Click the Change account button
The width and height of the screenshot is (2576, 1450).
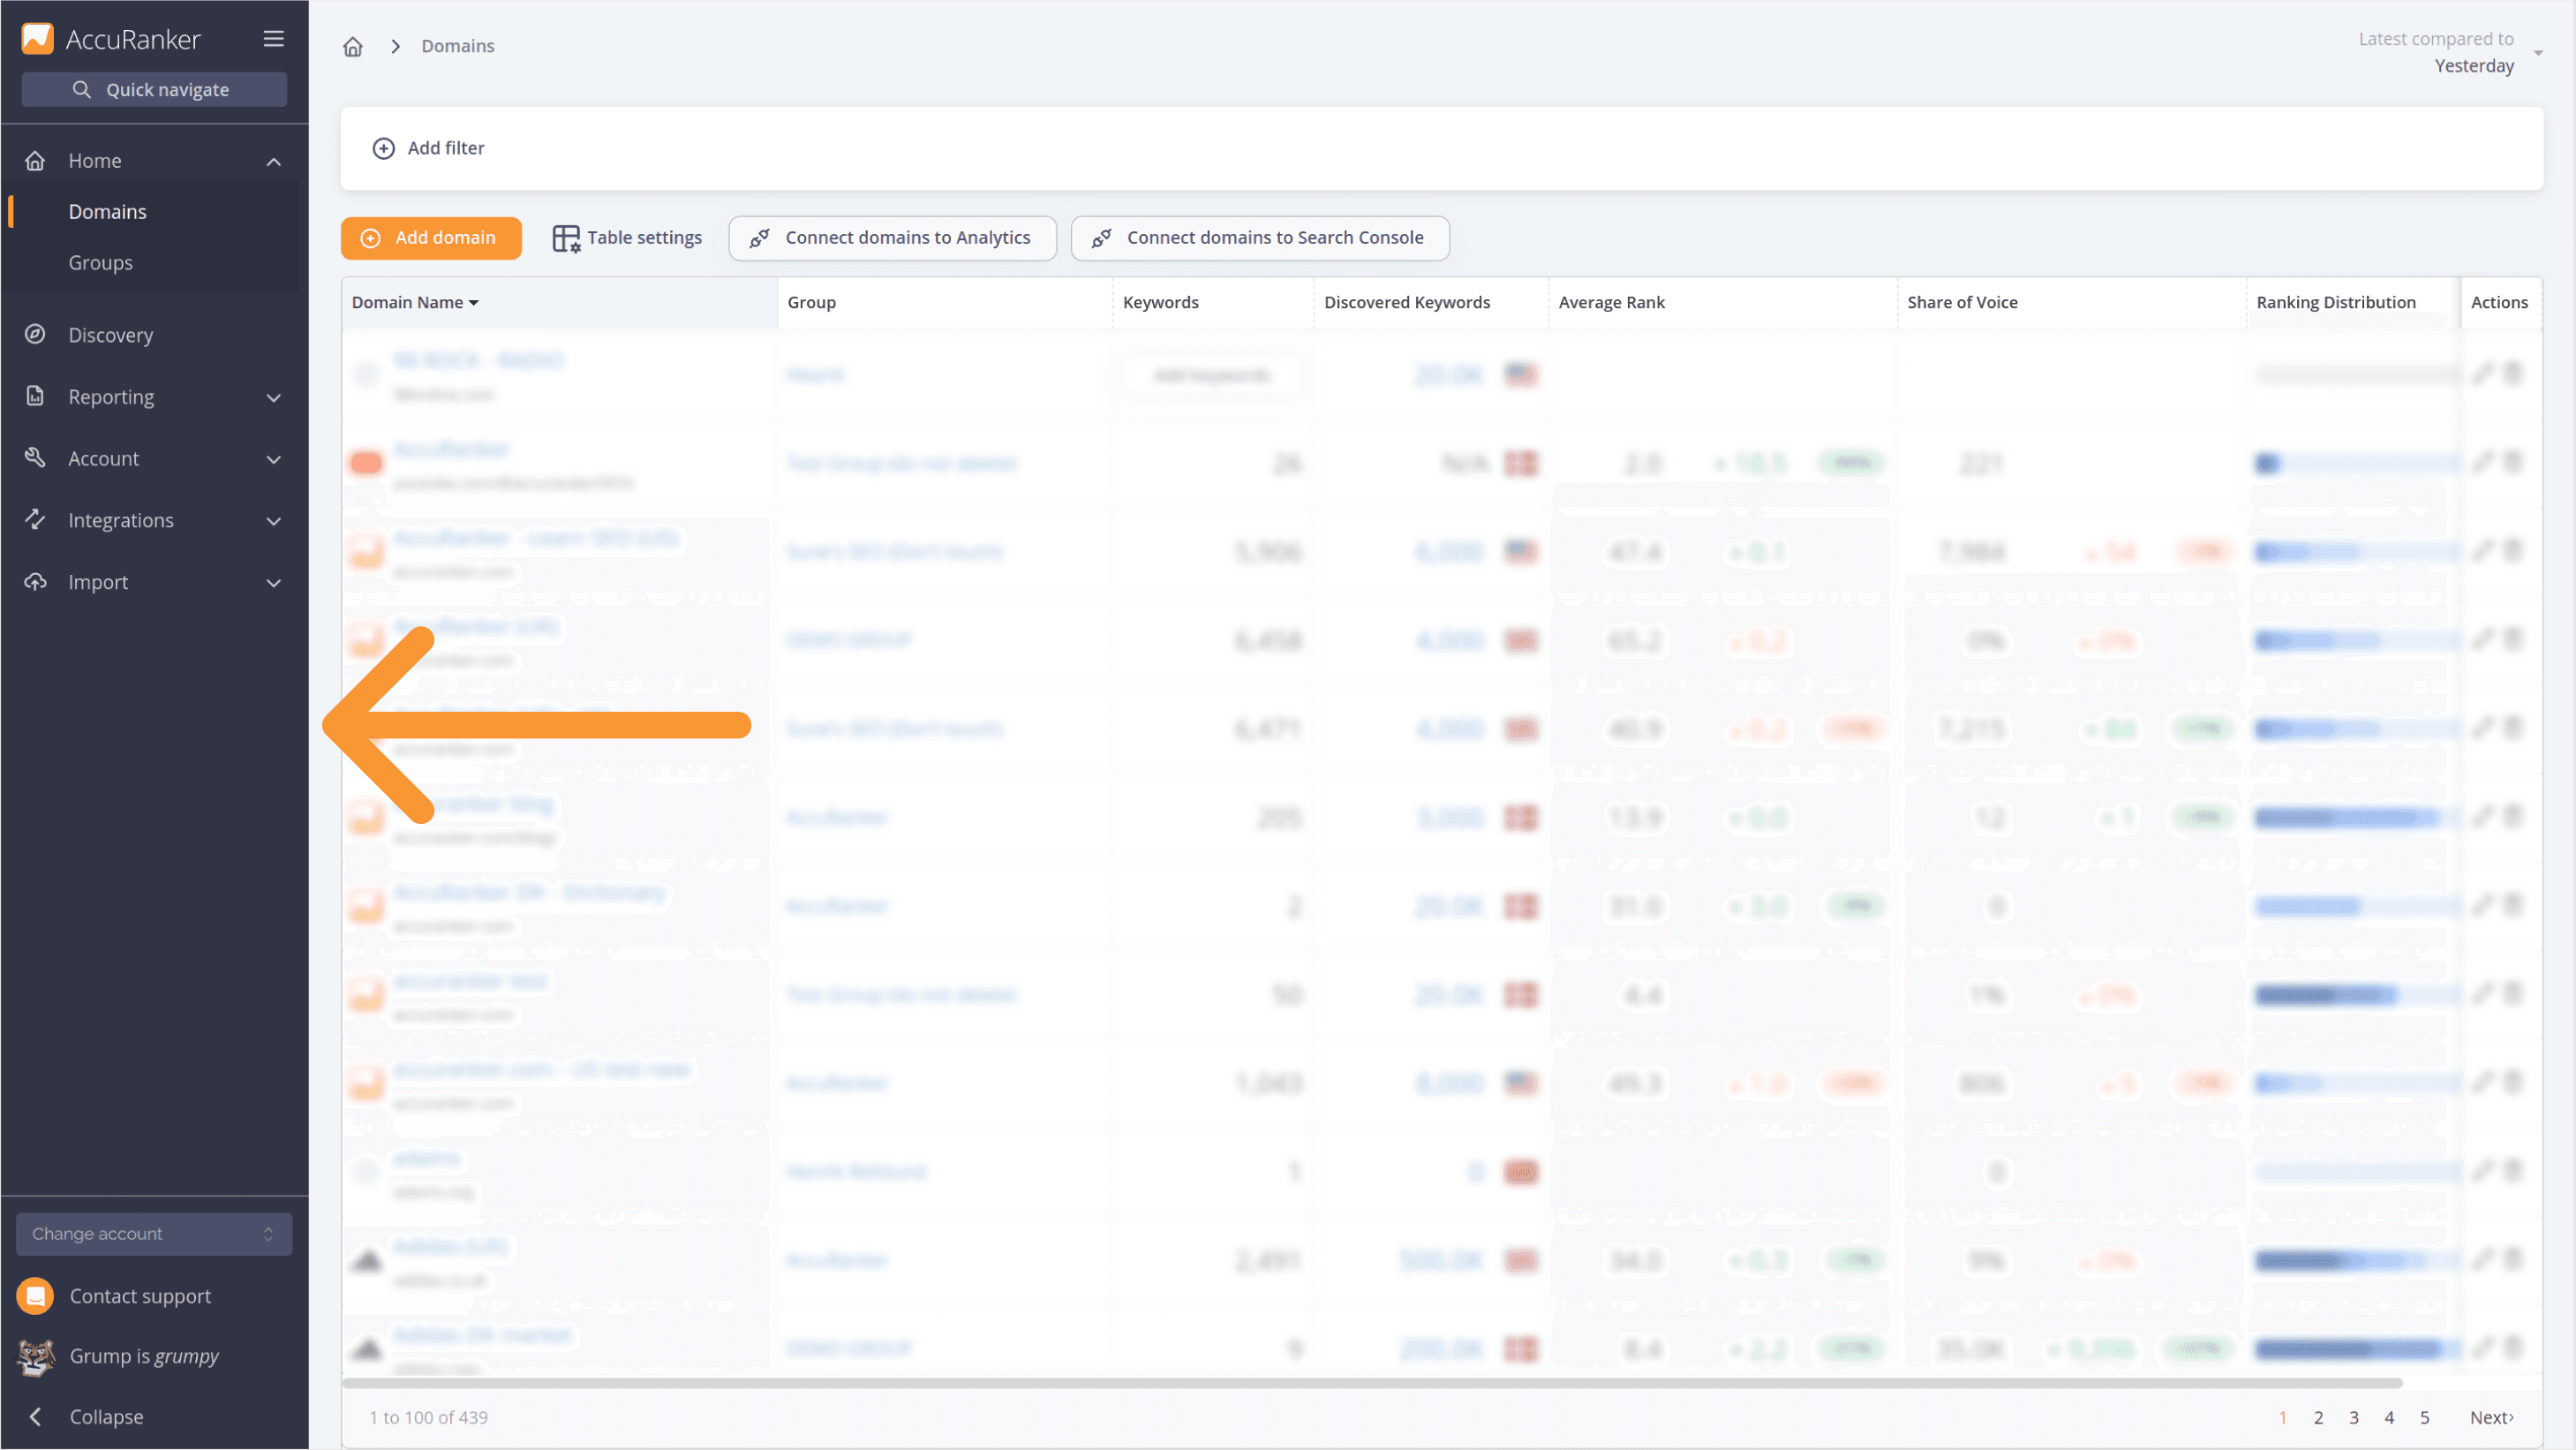click(x=152, y=1234)
